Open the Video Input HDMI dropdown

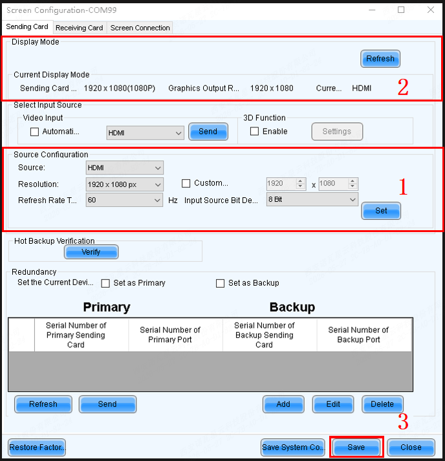coord(145,133)
